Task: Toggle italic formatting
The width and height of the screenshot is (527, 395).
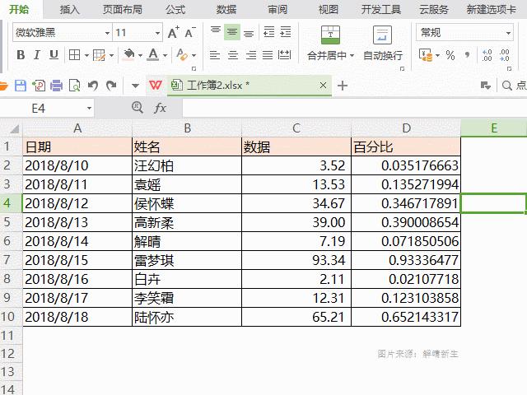Action: (37, 55)
